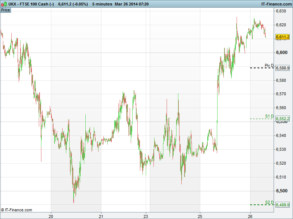
Task: Click date marker 20 on time axis
Action: coord(51,215)
